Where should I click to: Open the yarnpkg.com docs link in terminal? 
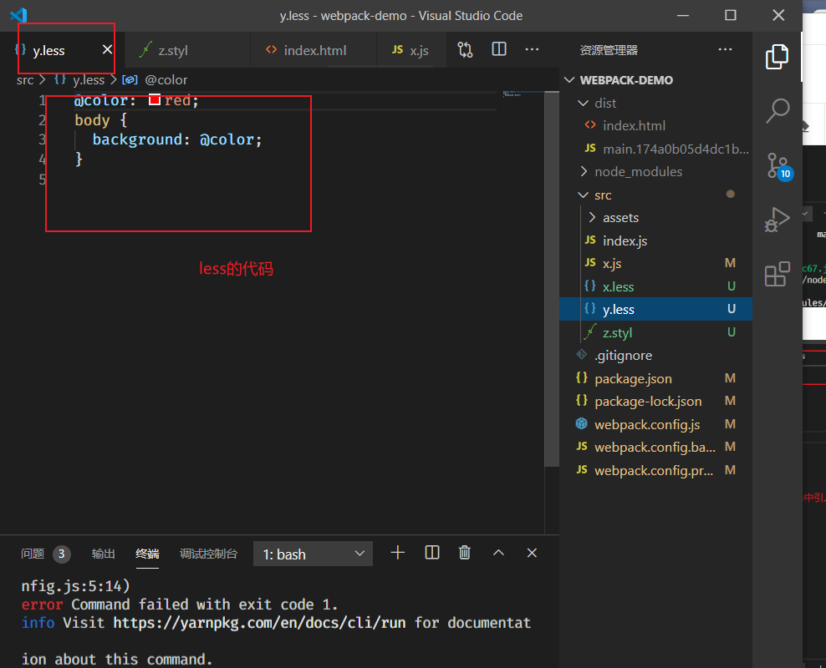point(259,623)
